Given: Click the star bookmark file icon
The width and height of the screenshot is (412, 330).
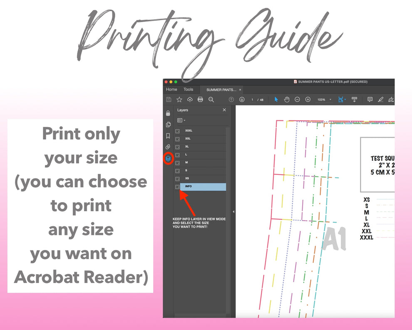Looking at the screenshot, I should [179, 100].
